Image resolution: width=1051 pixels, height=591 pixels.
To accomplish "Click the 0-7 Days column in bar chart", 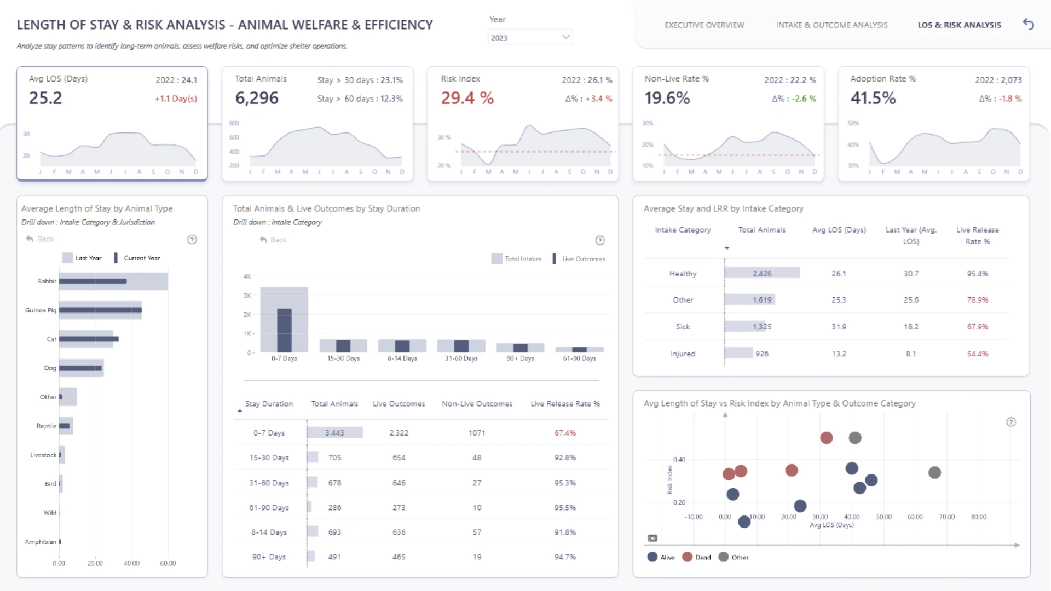I will tap(284, 320).
